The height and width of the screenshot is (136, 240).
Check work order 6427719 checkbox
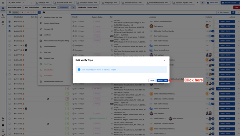[9, 45]
